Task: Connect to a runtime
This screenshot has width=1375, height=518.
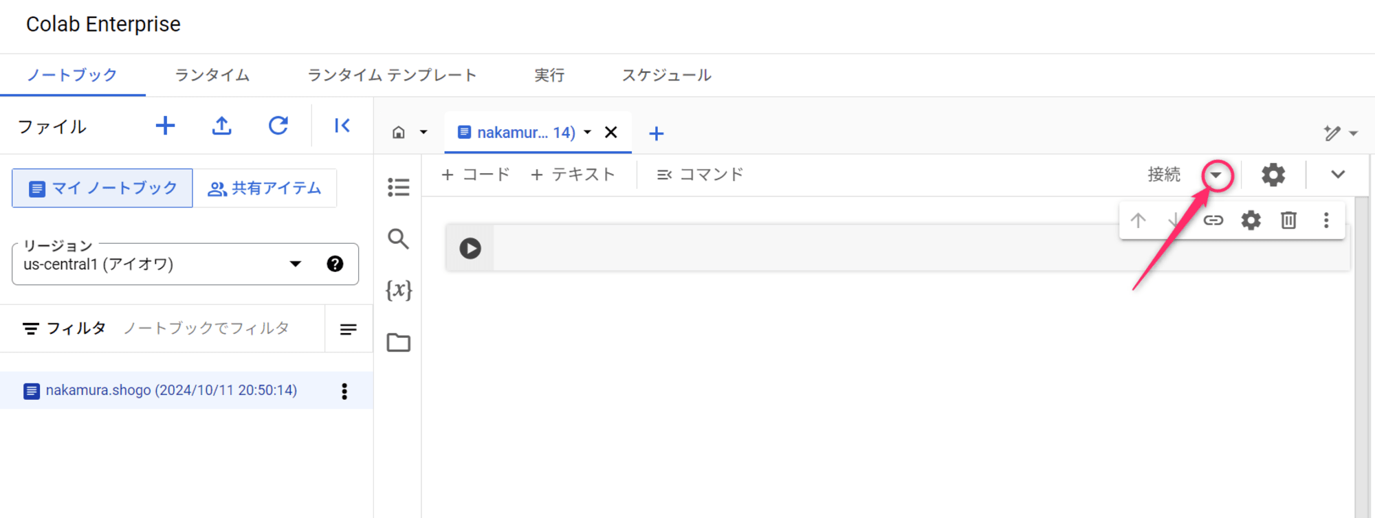Action: pos(1164,174)
